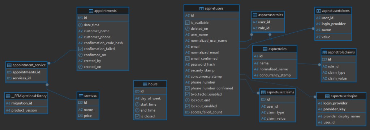Select provider_display_name in aspnetuserlogins

342,116
